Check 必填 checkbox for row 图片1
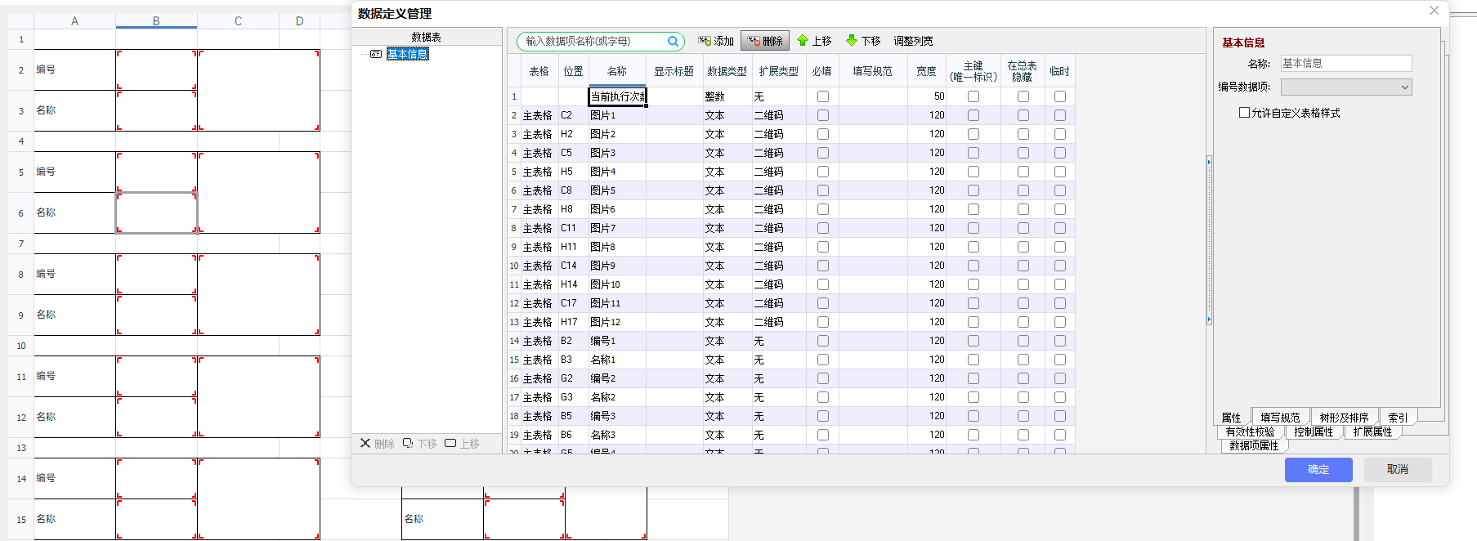1477x541 pixels. pos(823,115)
